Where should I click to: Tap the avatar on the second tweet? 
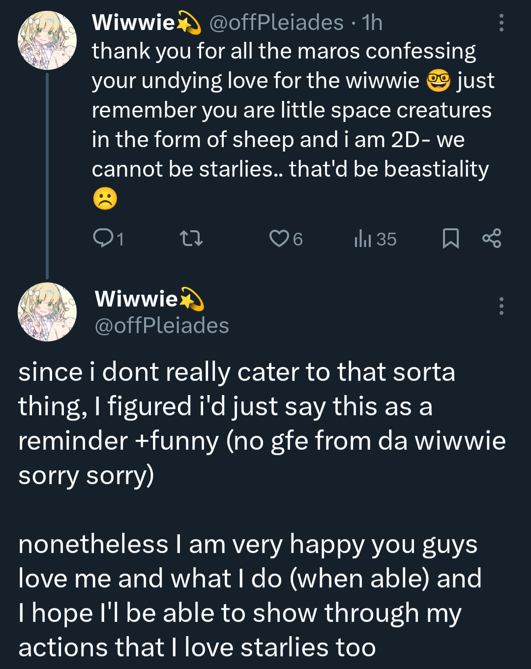coord(47,312)
